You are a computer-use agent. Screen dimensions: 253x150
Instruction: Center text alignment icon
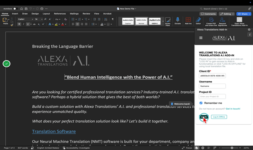pyautogui.click(x=77, y=24)
